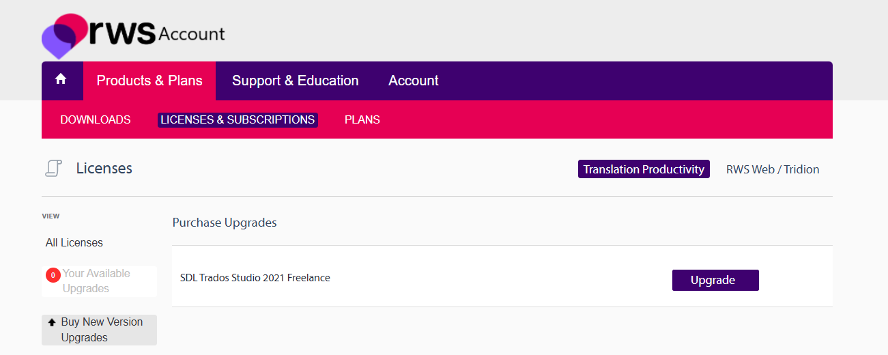Go to the home icon tab

pyautogui.click(x=61, y=80)
